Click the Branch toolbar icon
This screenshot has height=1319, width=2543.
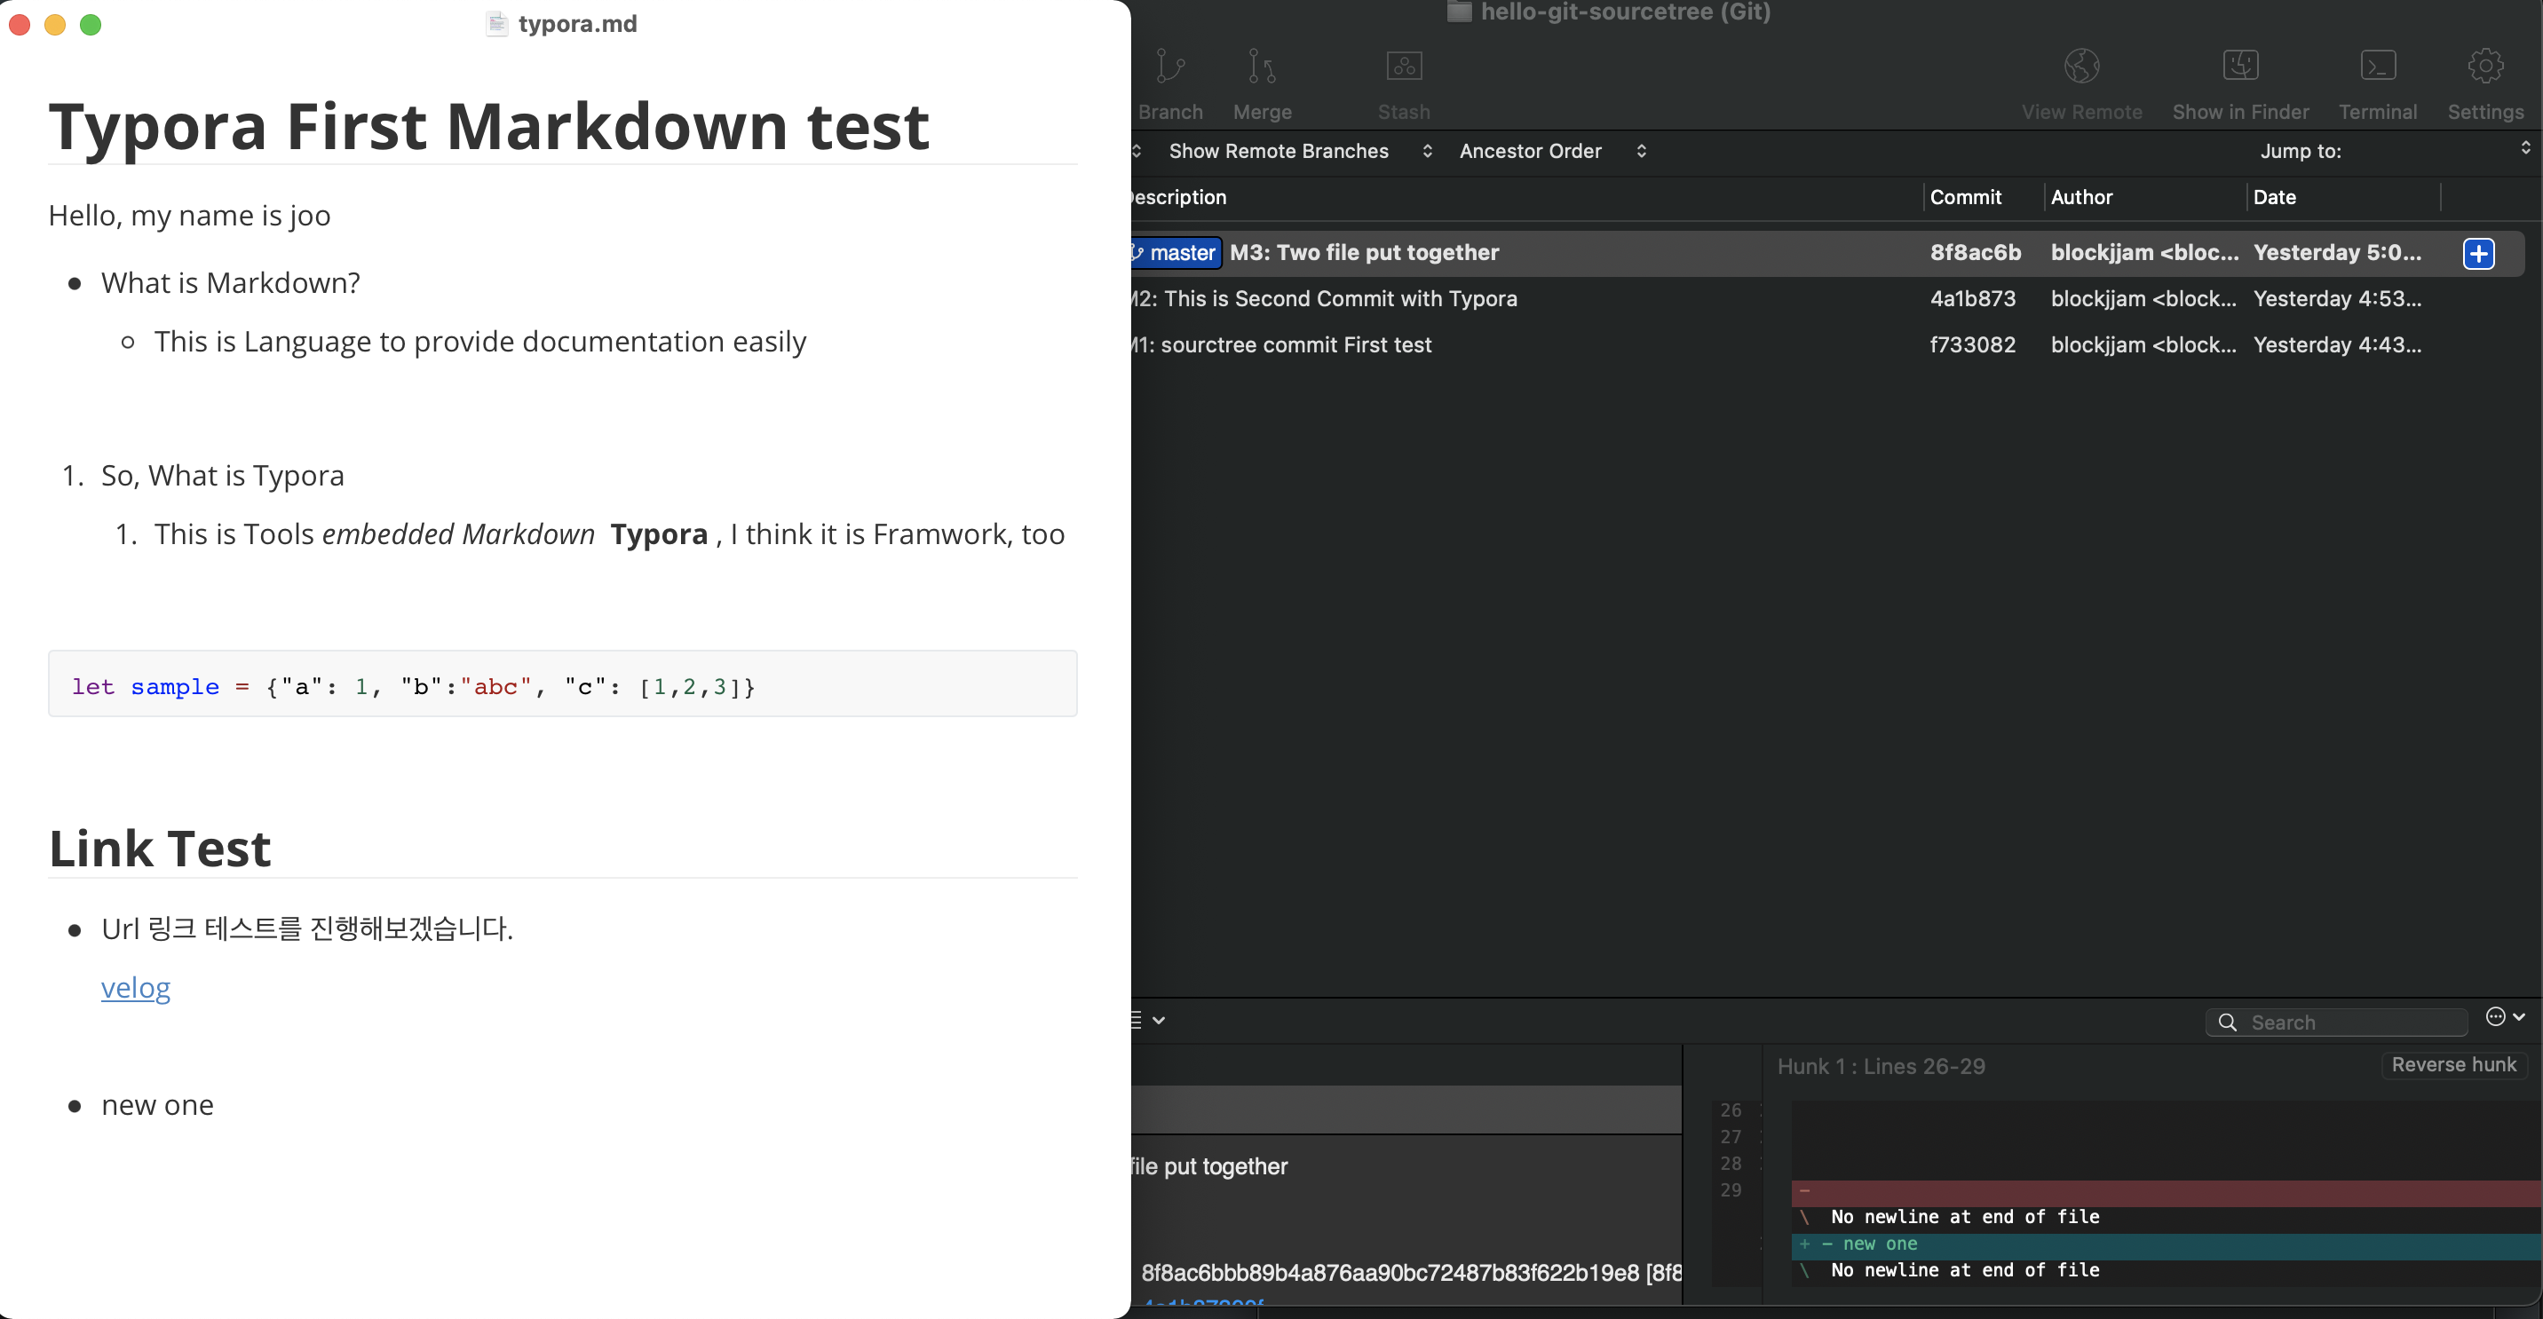[x=1169, y=67]
